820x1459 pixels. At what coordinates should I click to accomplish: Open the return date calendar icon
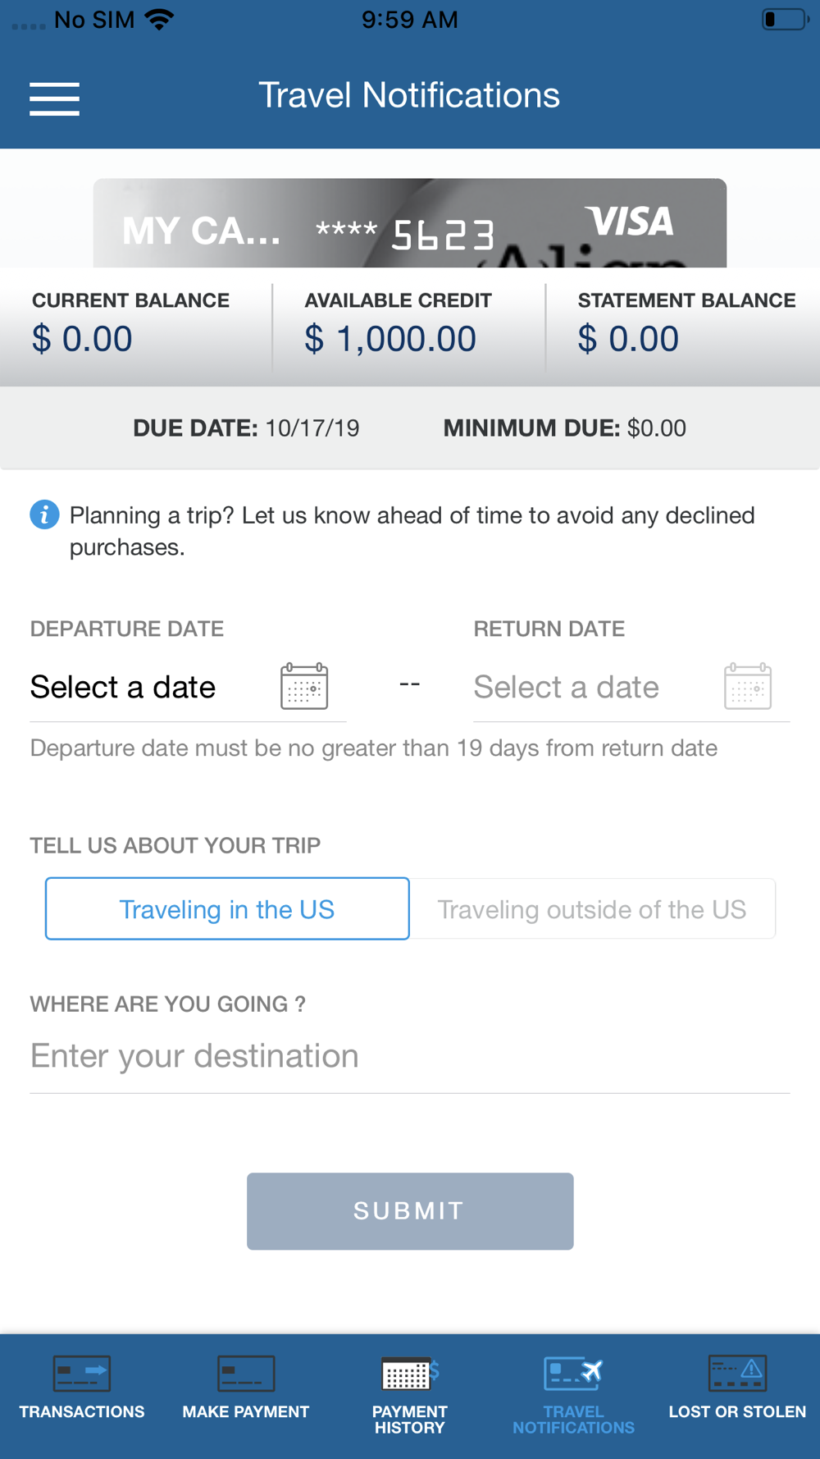748,686
